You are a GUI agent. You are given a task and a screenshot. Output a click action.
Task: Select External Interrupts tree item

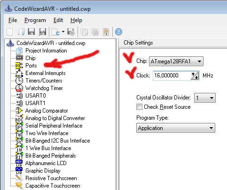[x=46, y=73]
